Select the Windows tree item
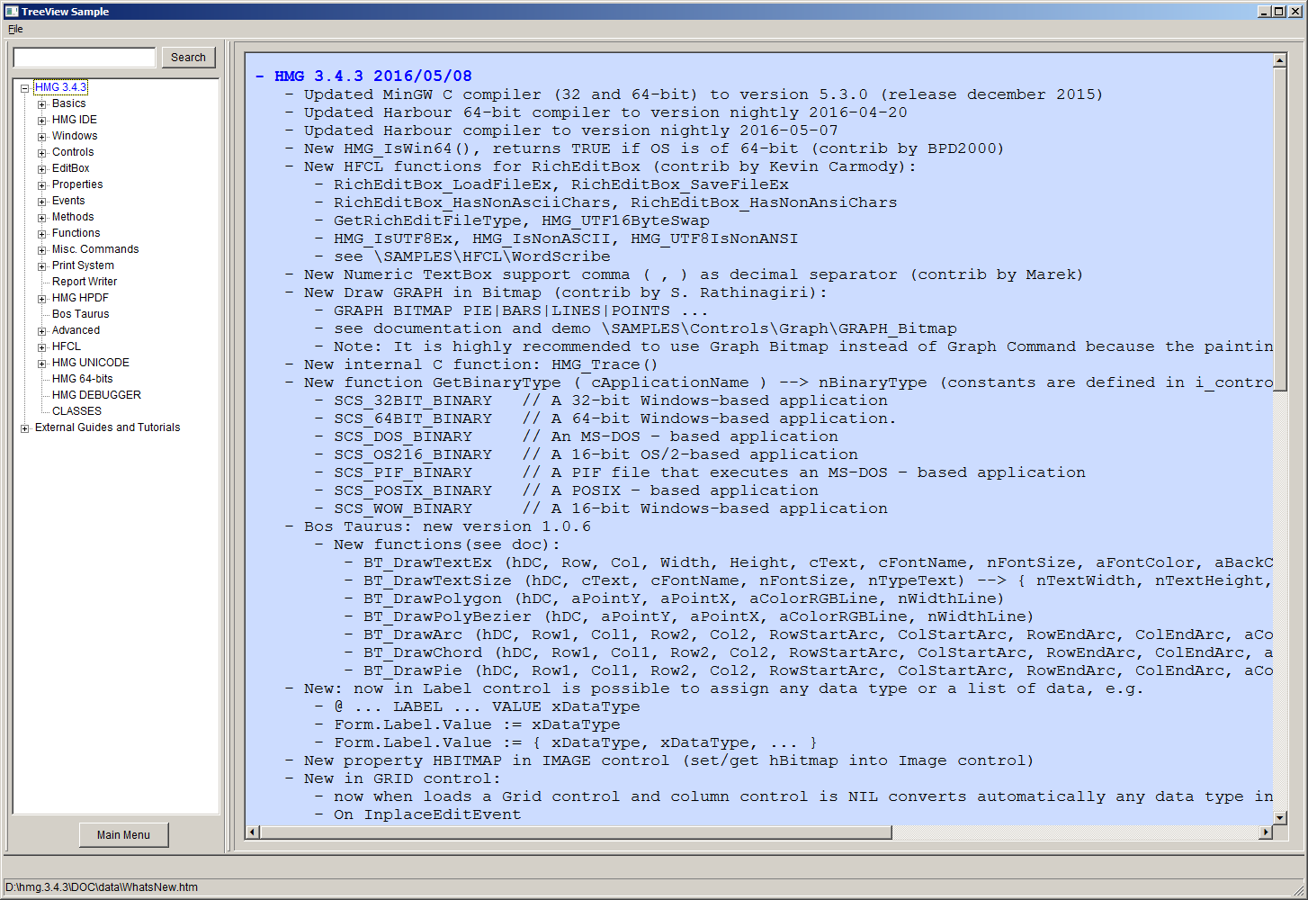1308x900 pixels. point(75,136)
